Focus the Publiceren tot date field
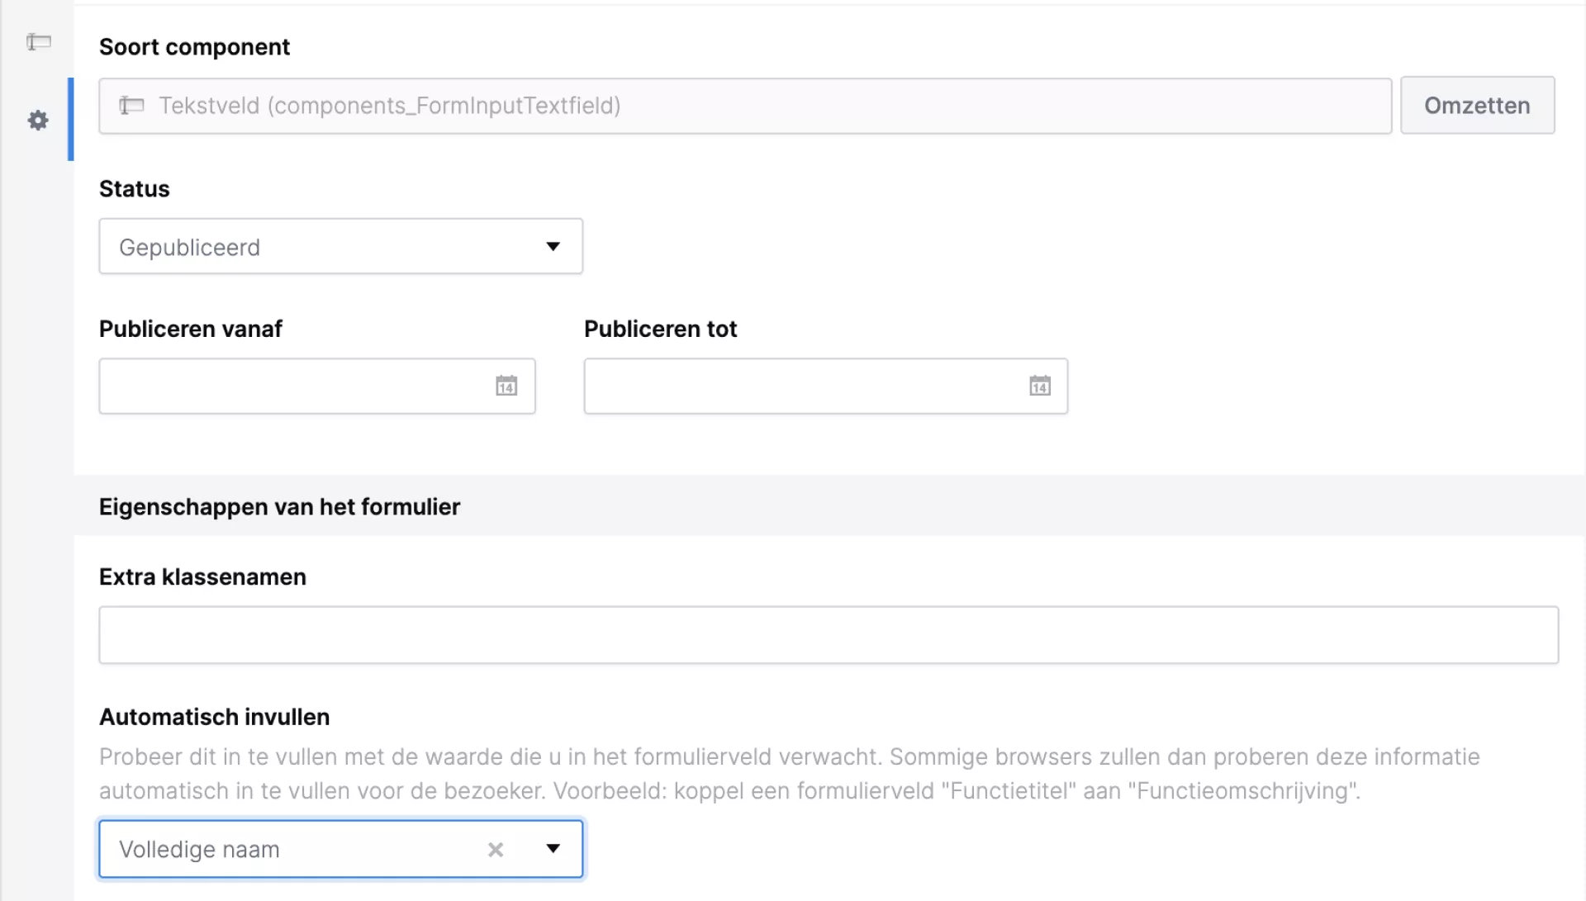 801,386
